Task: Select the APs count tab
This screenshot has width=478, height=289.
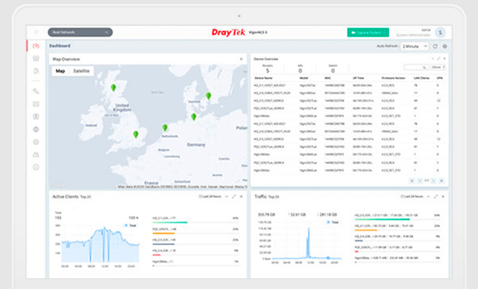Action: 300,69
